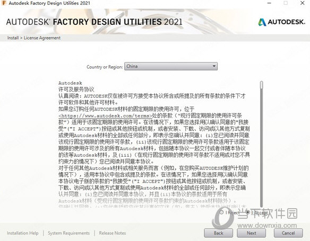310x241 pixels.
Task: Click the Next button
Action: pos(251,233)
